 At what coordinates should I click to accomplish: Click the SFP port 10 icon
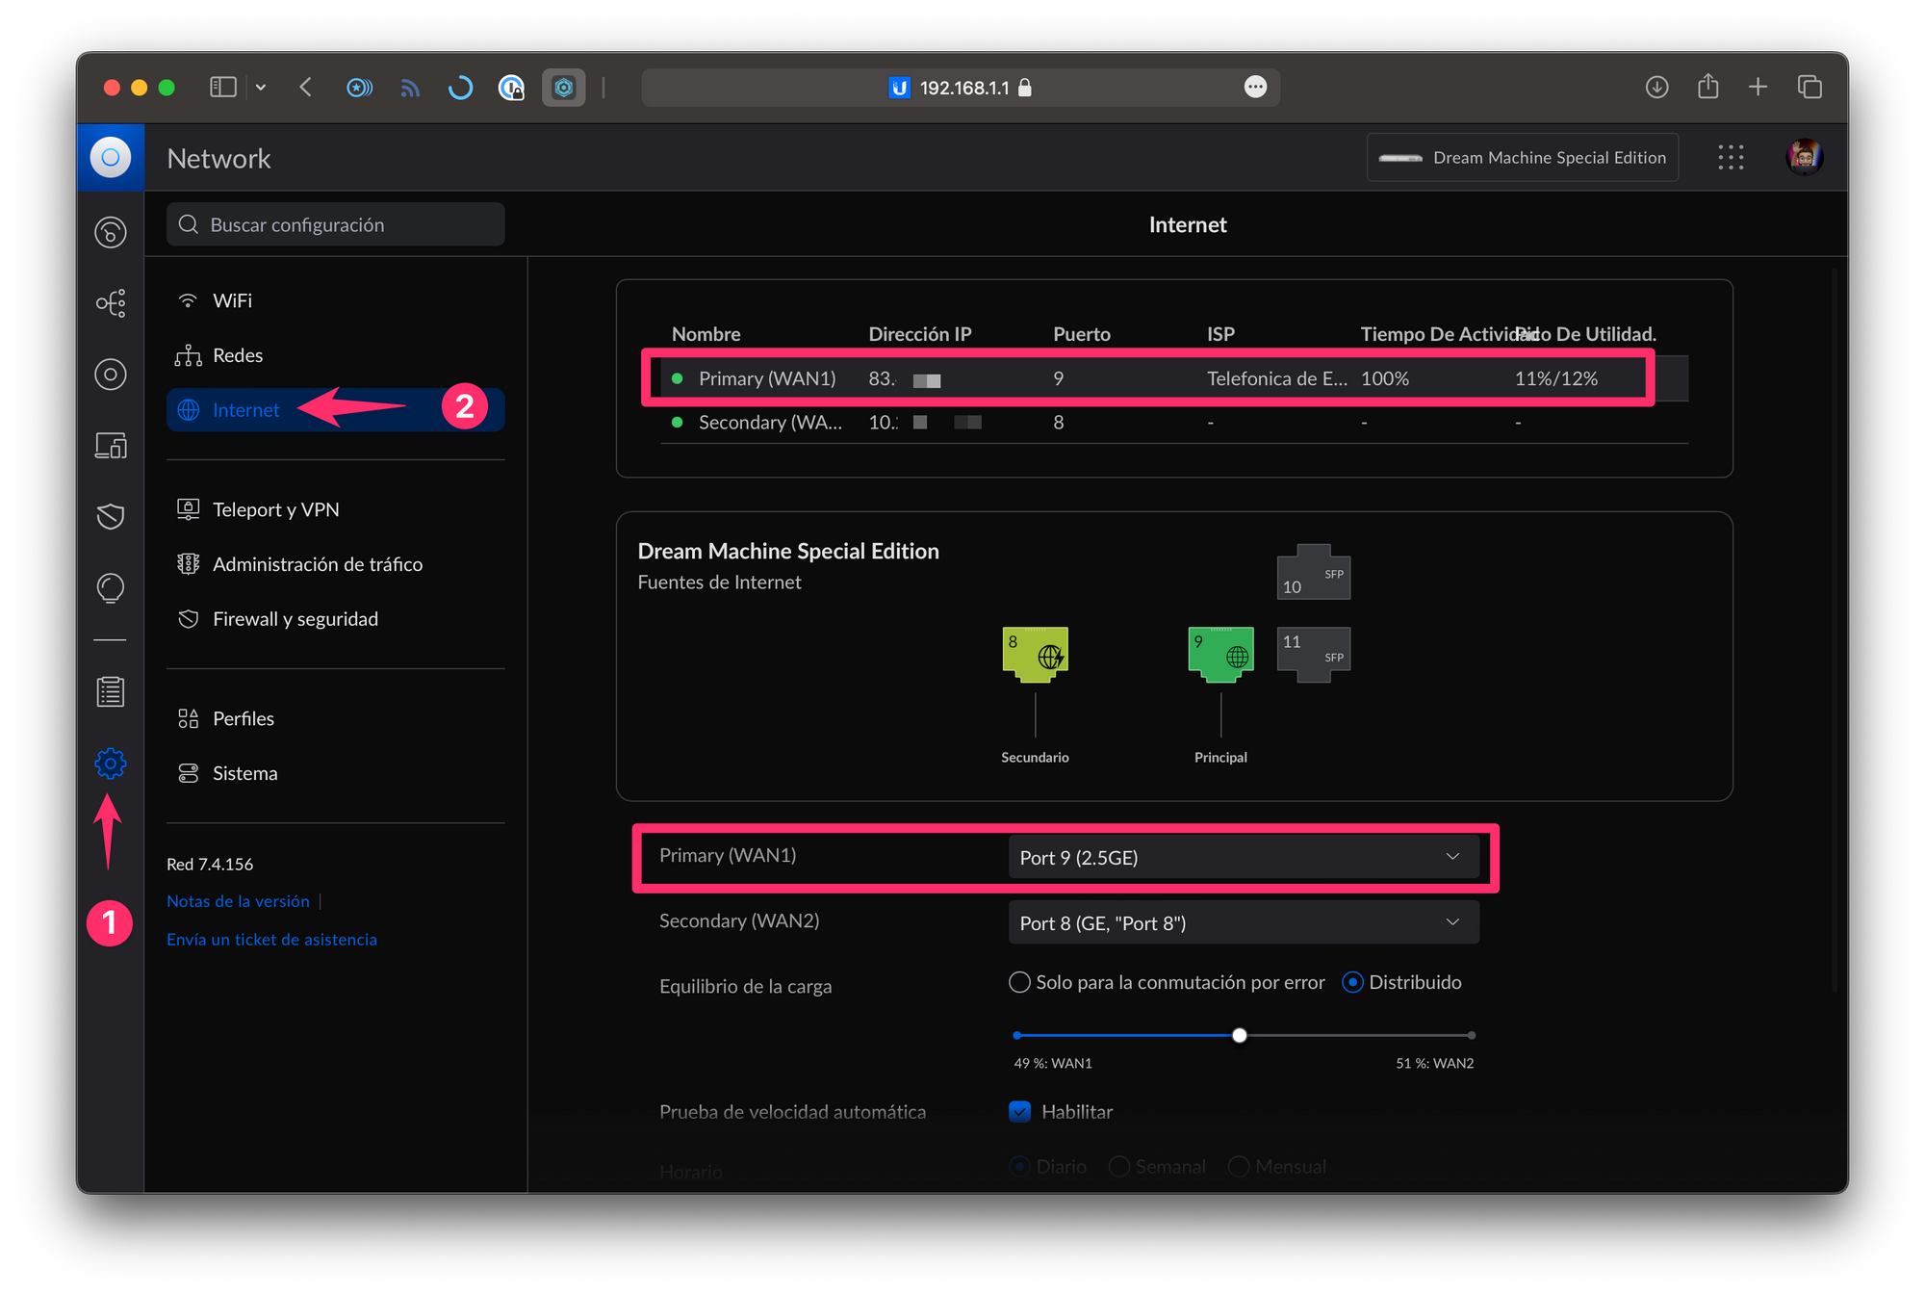click(x=1314, y=572)
